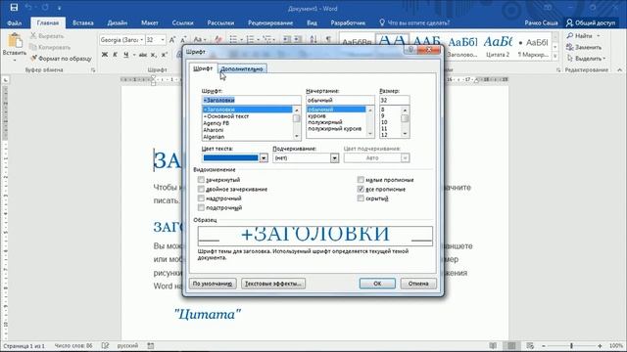Enable the подстрочный checkbox
Image resolution: width=627 pixels, height=352 pixels.
coord(201,207)
